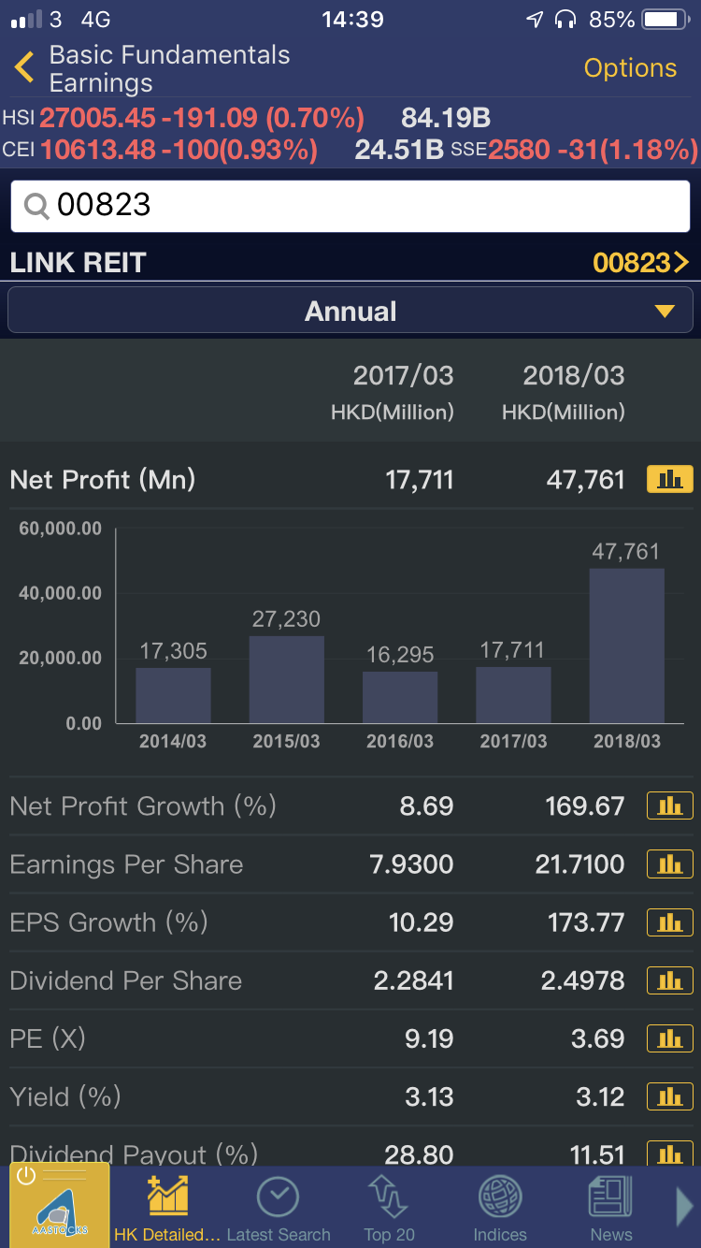Show chart for Dividend Payout (%)
Viewport: 701px width, 1248px height.
pyautogui.click(x=670, y=1154)
